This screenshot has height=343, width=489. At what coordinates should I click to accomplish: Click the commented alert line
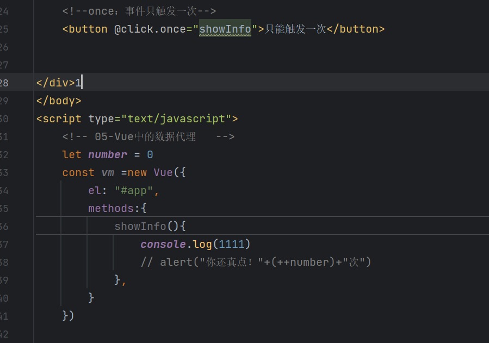point(256,263)
